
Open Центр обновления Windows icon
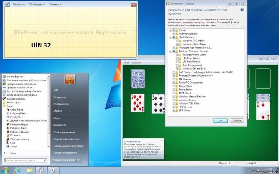coord(4,95)
